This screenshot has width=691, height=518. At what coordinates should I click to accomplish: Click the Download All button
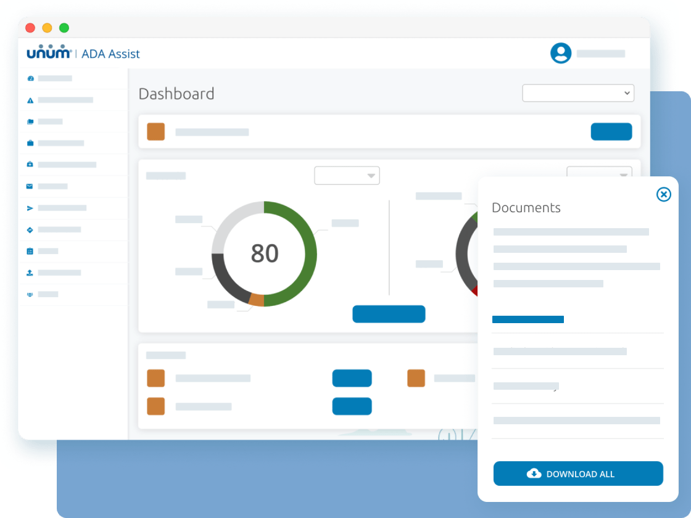coord(578,474)
